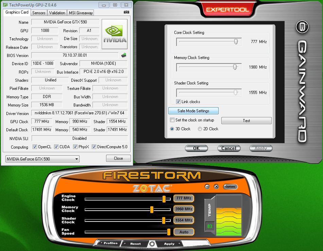Click the Memory Size 1536 MB field
The width and height of the screenshot is (323, 251).
pyautogui.click(x=47, y=105)
